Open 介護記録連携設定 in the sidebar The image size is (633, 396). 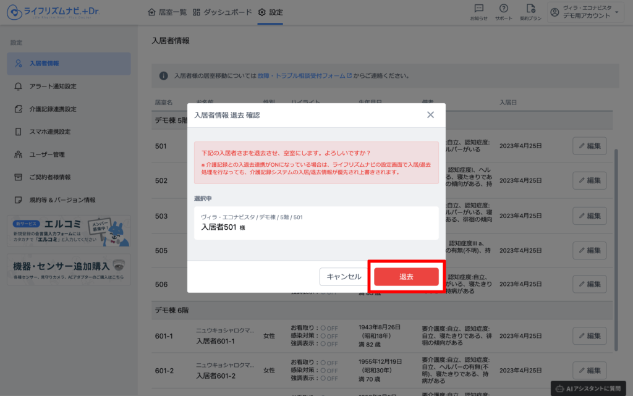[x=53, y=109]
